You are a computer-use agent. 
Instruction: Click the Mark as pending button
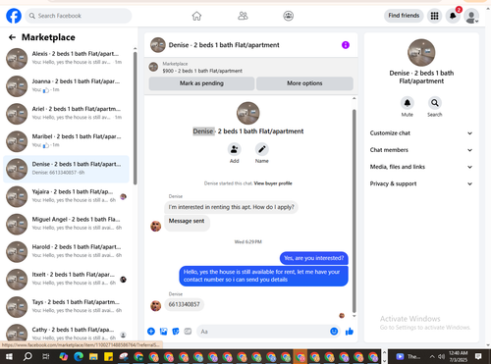pyautogui.click(x=201, y=83)
